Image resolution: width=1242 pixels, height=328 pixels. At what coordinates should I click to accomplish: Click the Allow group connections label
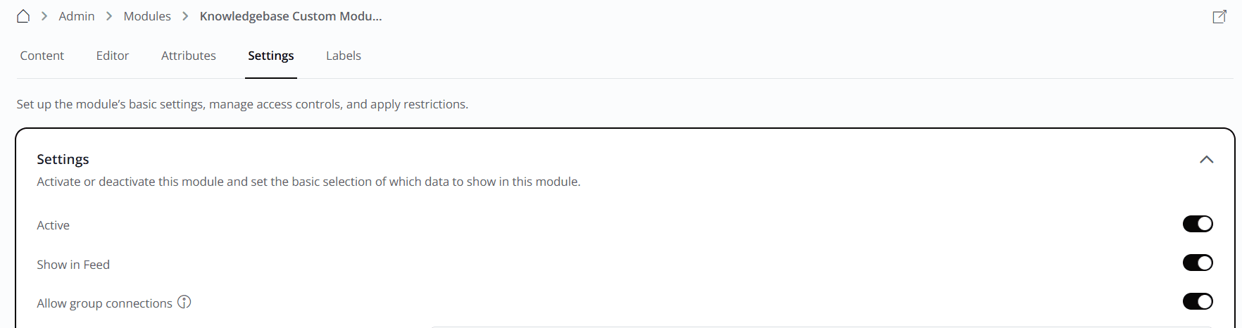point(104,303)
